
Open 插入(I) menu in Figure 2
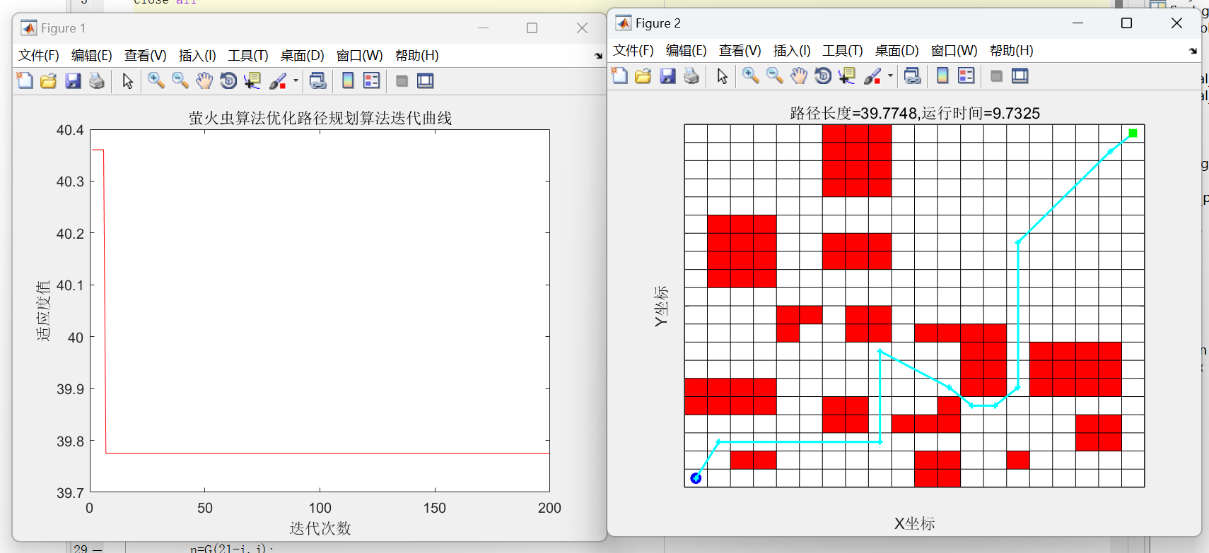pos(791,51)
